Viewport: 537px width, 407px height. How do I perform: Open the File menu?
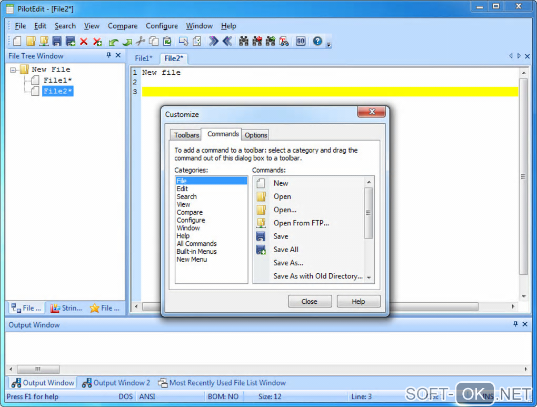20,26
